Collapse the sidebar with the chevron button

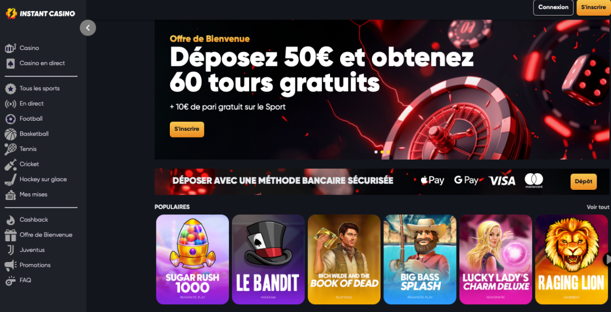click(x=88, y=28)
